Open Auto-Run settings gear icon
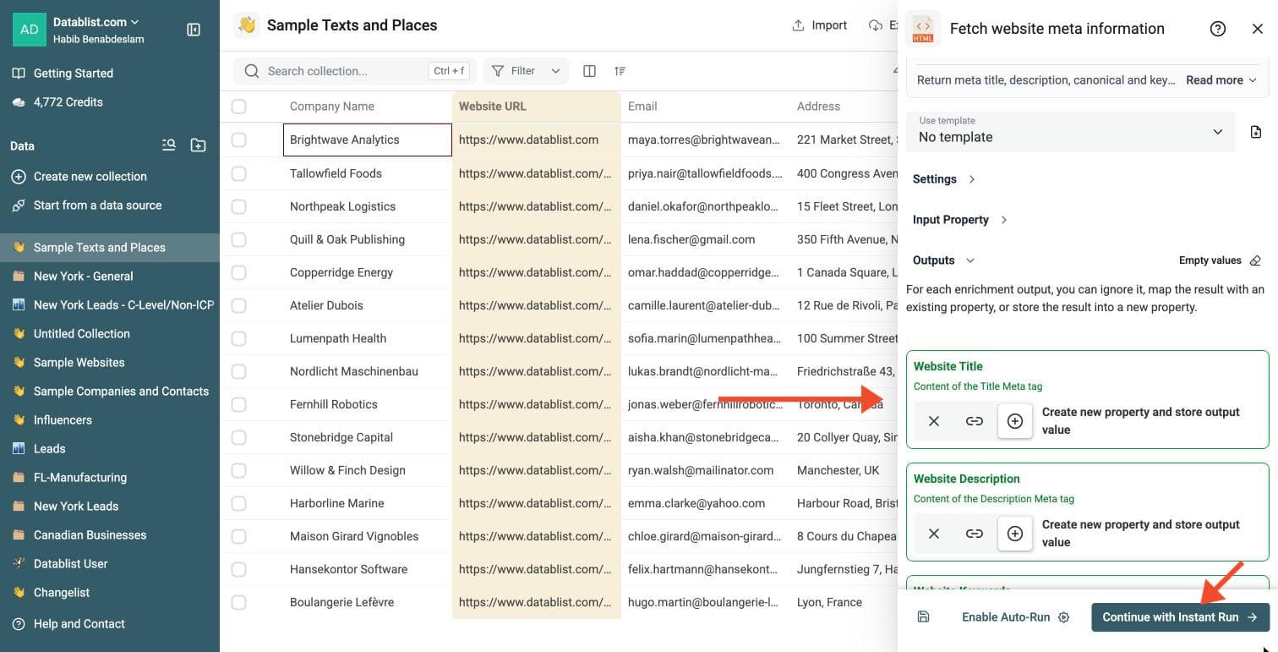 tap(1064, 617)
